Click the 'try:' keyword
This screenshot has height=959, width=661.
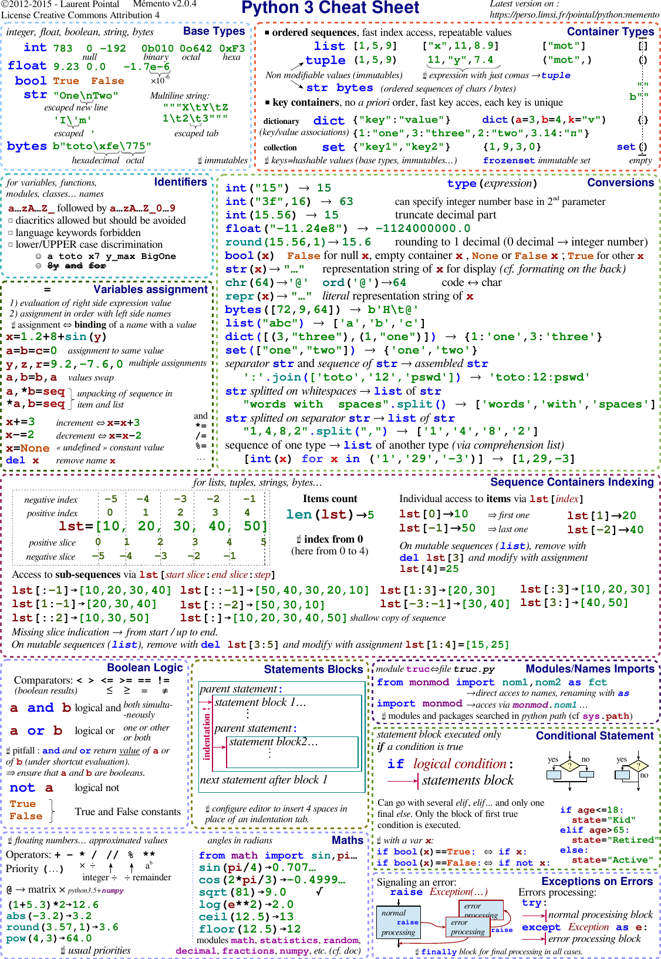click(534, 903)
